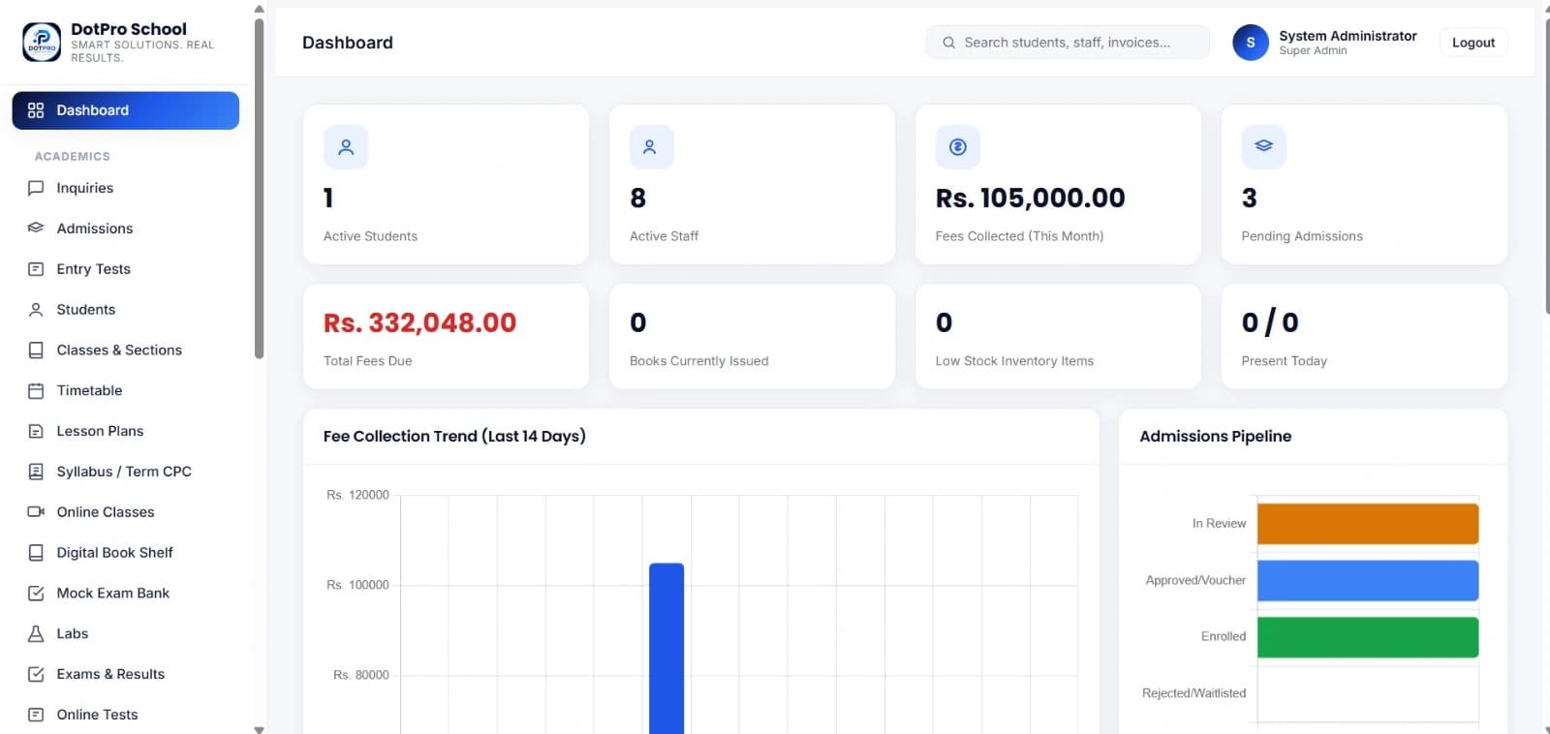Click the green Enrolled pipeline bar
1550x734 pixels.
click(1368, 637)
